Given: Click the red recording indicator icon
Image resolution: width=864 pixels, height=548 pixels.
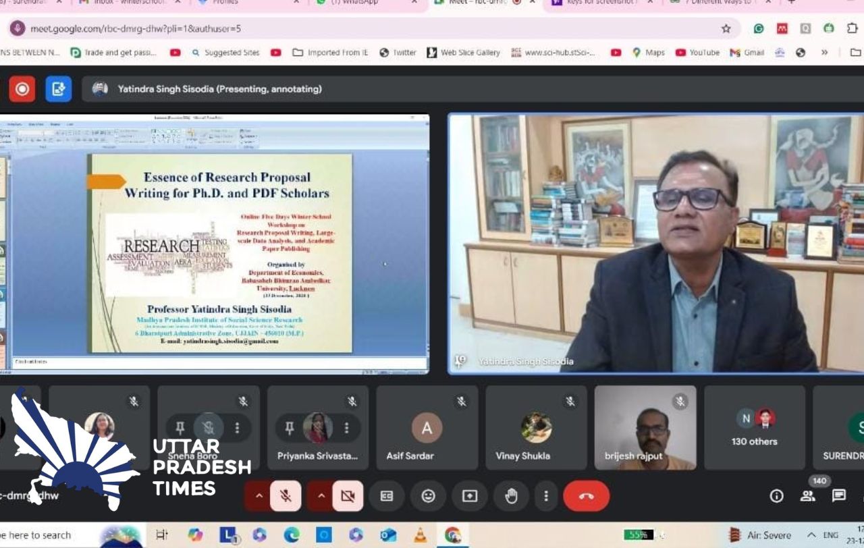Looking at the screenshot, I should click(x=22, y=89).
